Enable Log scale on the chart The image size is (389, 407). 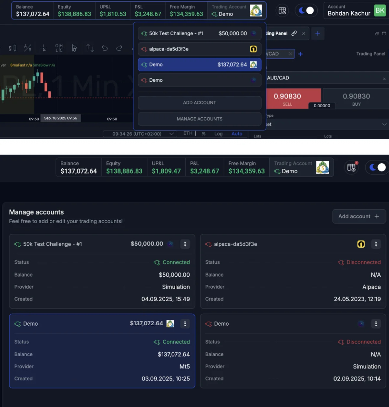218,134
